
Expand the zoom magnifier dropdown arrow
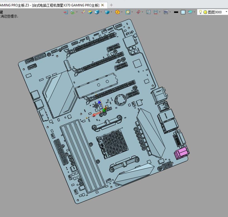132,12
